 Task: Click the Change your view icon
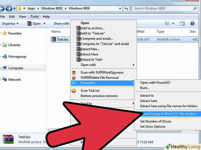click(x=167, y=23)
